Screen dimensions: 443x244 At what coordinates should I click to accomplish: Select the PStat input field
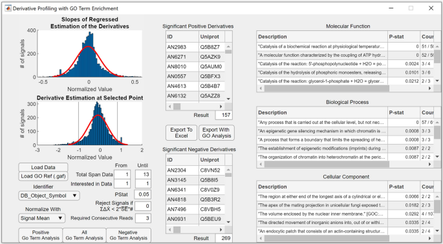click(142, 194)
